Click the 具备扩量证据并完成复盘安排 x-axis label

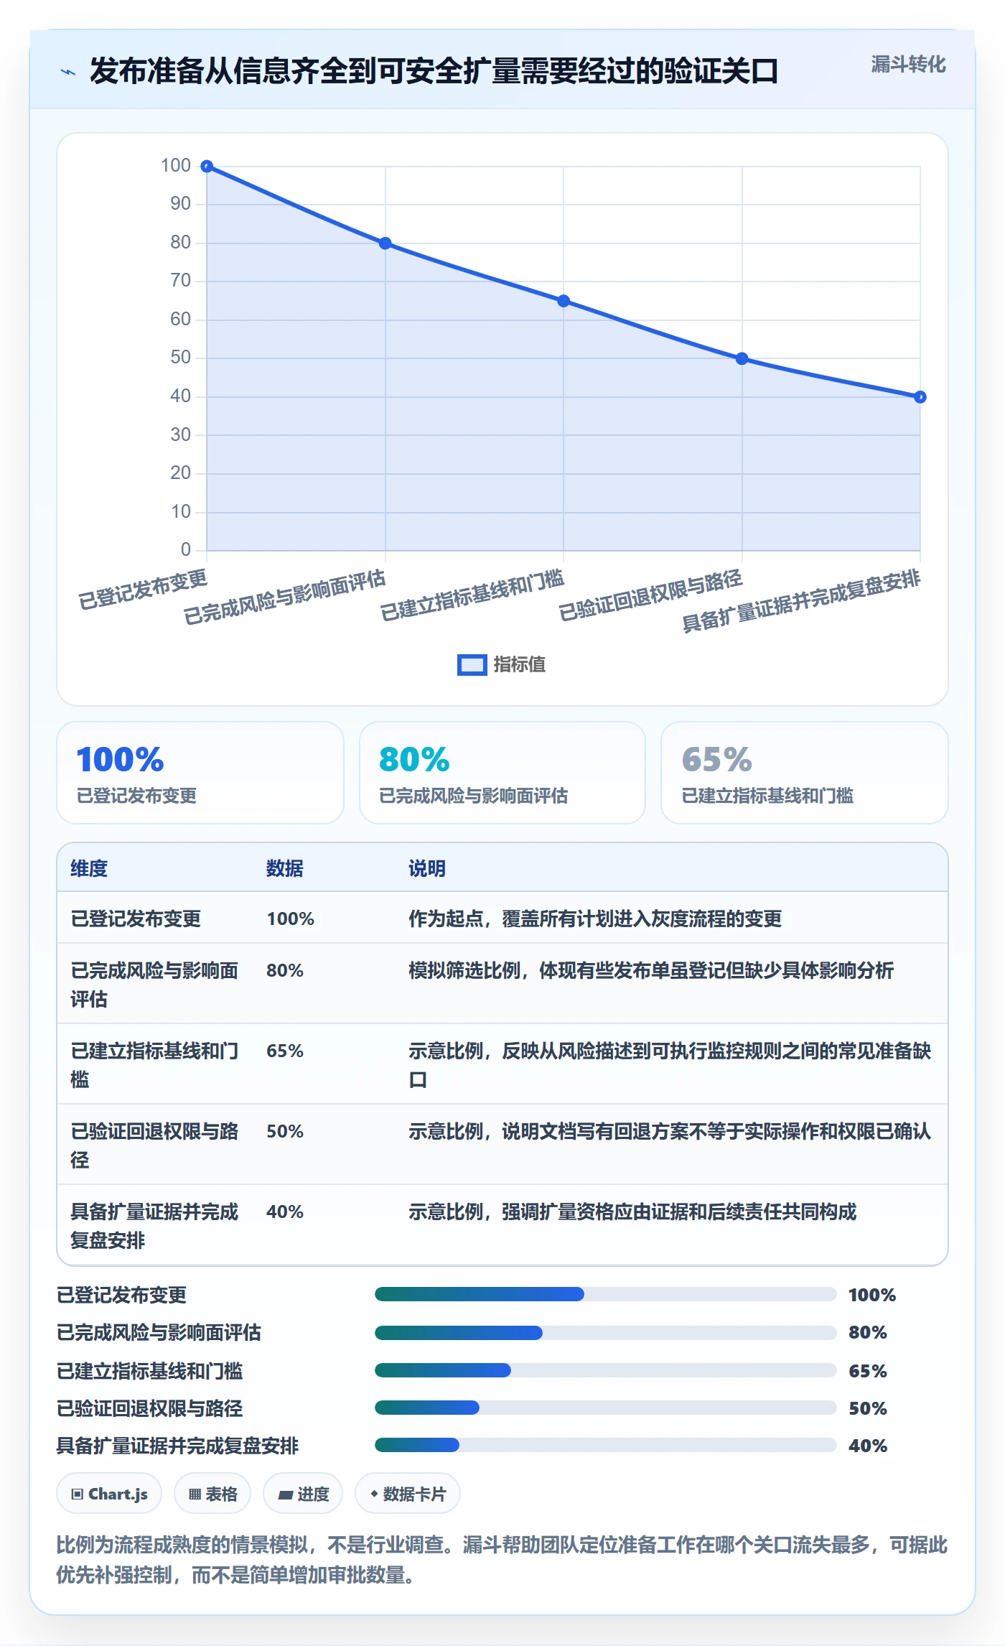click(x=801, y=600)
